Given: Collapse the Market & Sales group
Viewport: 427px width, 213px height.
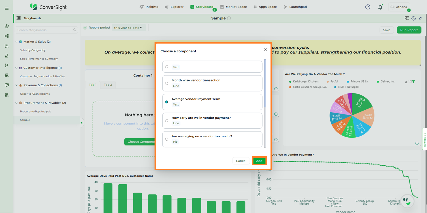Looking at the screenshot, I should pos(16,42).
